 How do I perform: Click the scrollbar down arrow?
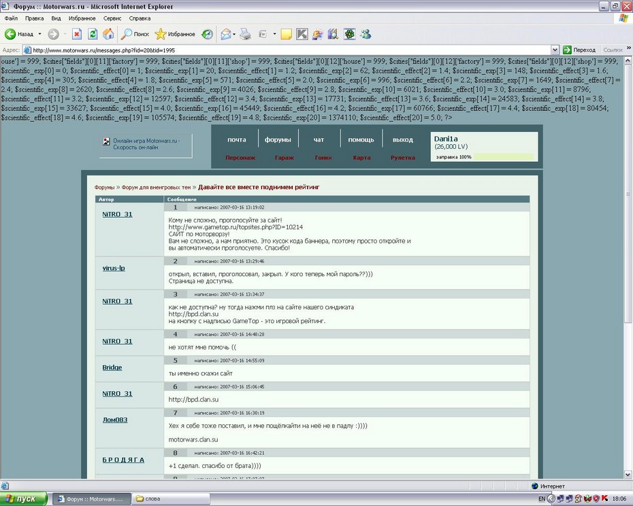pos(628,475)
